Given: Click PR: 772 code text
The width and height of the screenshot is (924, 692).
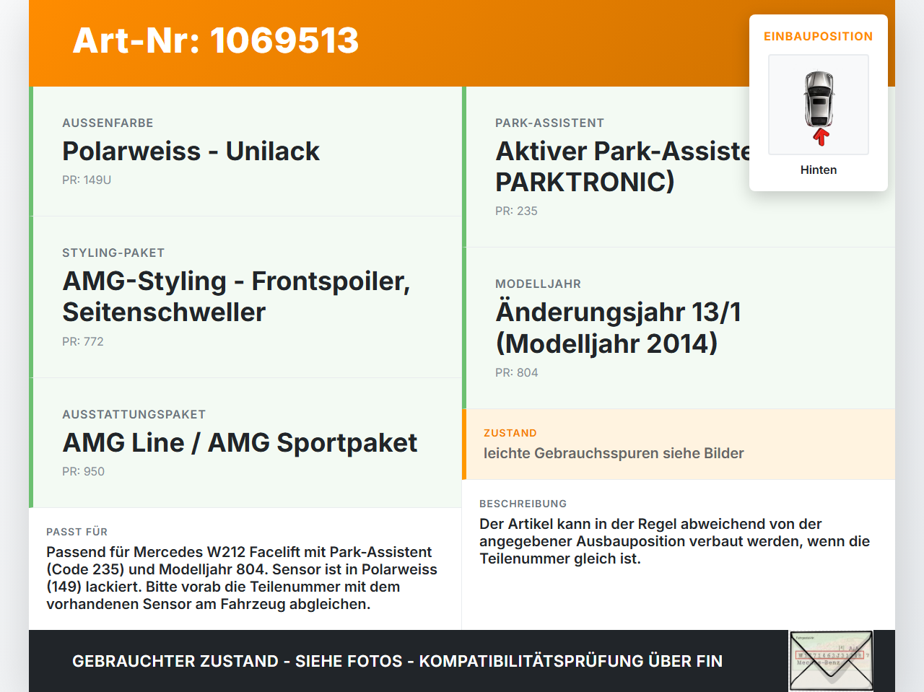Looking at the screenshot, I should coord(83,341).
